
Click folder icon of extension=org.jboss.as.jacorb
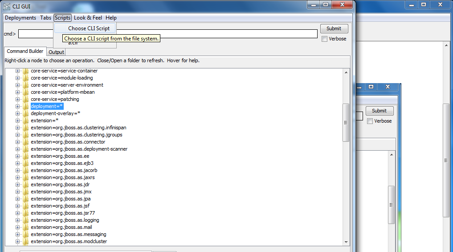click(26, 170)
